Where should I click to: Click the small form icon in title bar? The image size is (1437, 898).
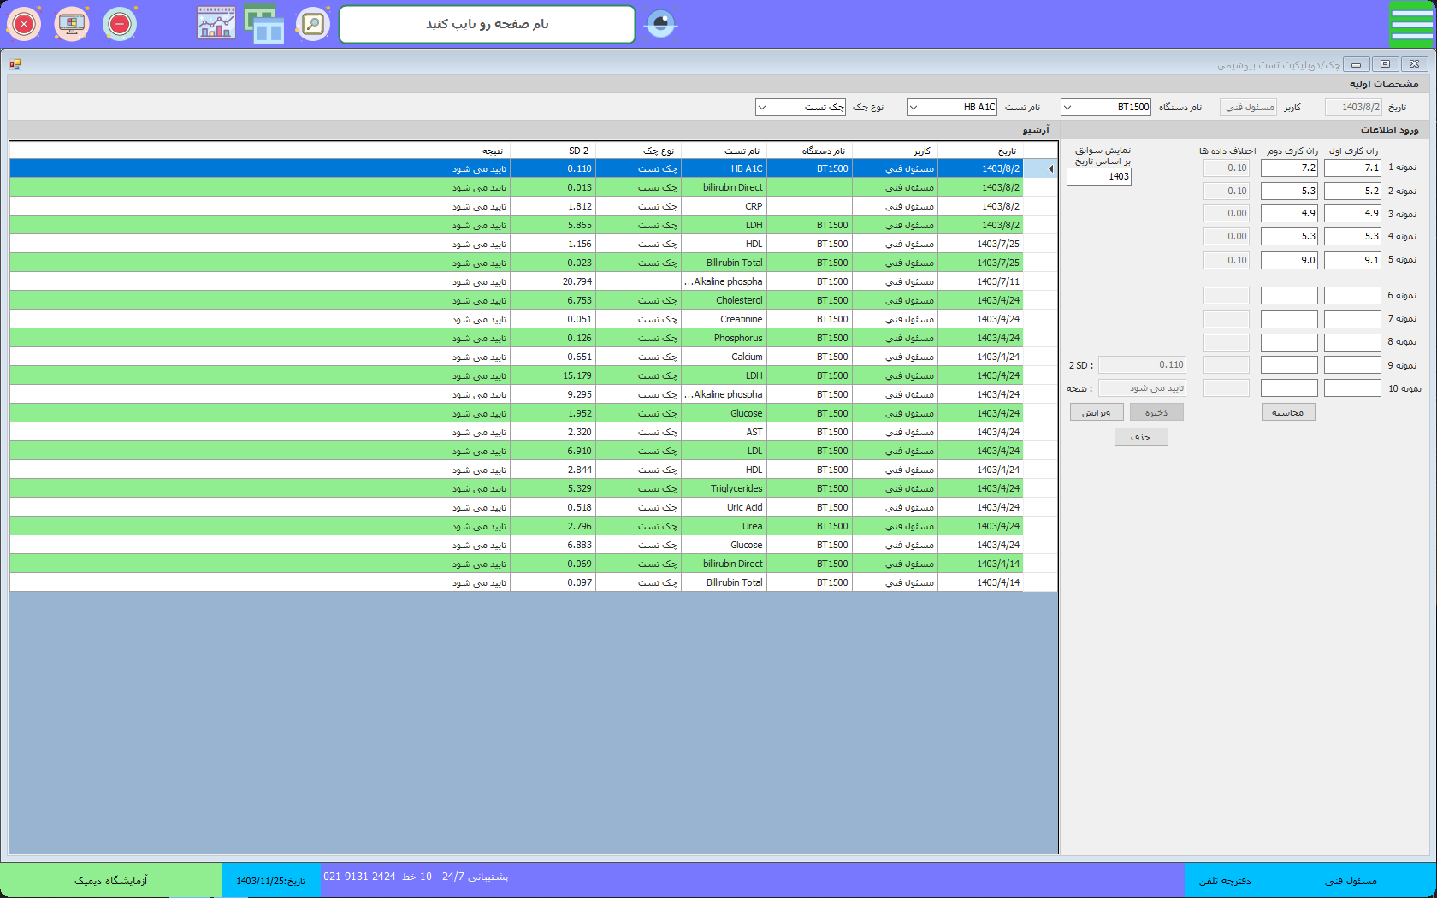click(x=15, y=64)
